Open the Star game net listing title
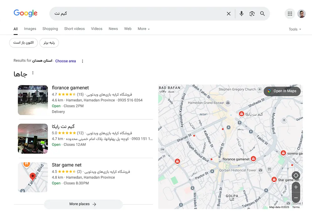This screenshot has height=218, width=312. coord(67,165)
